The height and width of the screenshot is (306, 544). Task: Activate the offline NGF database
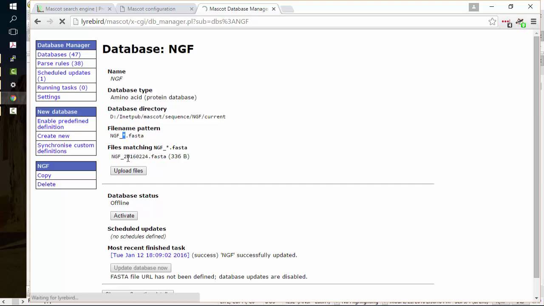pyautogui.click(x=124, y=215)
